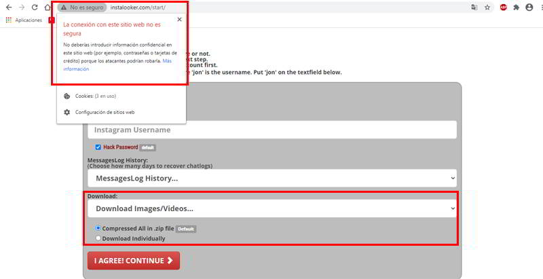The image size is (543, 279).
Task: Select the 'Download Individually' radio button
Action: pos(98,238)
